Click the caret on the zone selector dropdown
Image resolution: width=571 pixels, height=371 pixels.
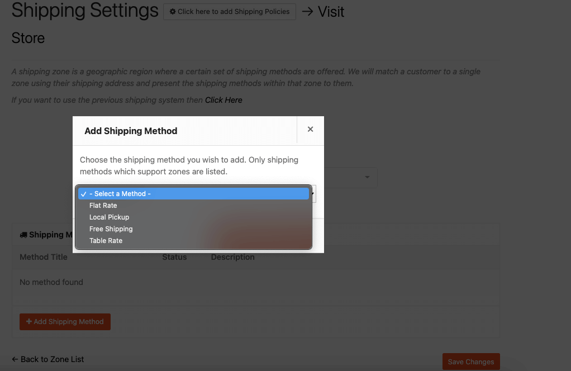[367, 177]
